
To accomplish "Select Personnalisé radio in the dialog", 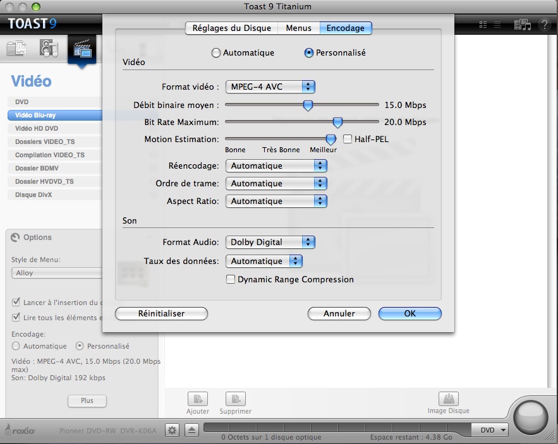I will point(308,53).
